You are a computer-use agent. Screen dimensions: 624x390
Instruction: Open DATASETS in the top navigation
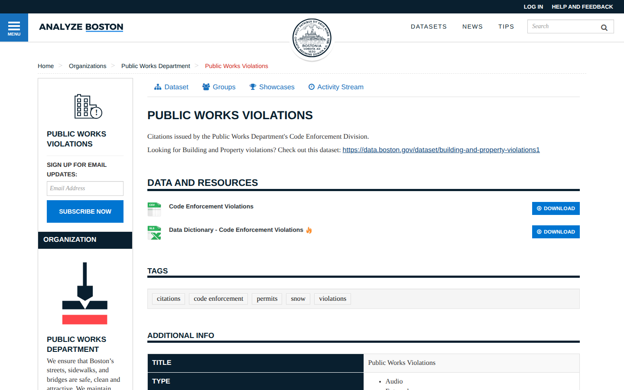[x=429, y=26]
